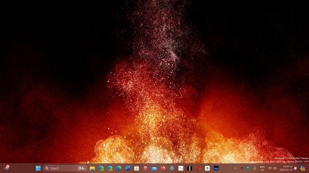Expand the hidden system tray icons chevron

click(x=235, y=168)
